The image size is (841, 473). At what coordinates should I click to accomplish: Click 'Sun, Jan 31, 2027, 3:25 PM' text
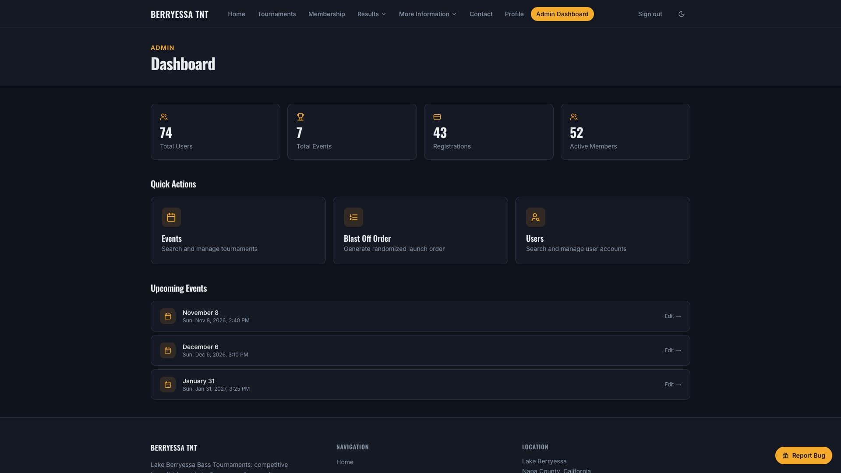click(216, 389)
